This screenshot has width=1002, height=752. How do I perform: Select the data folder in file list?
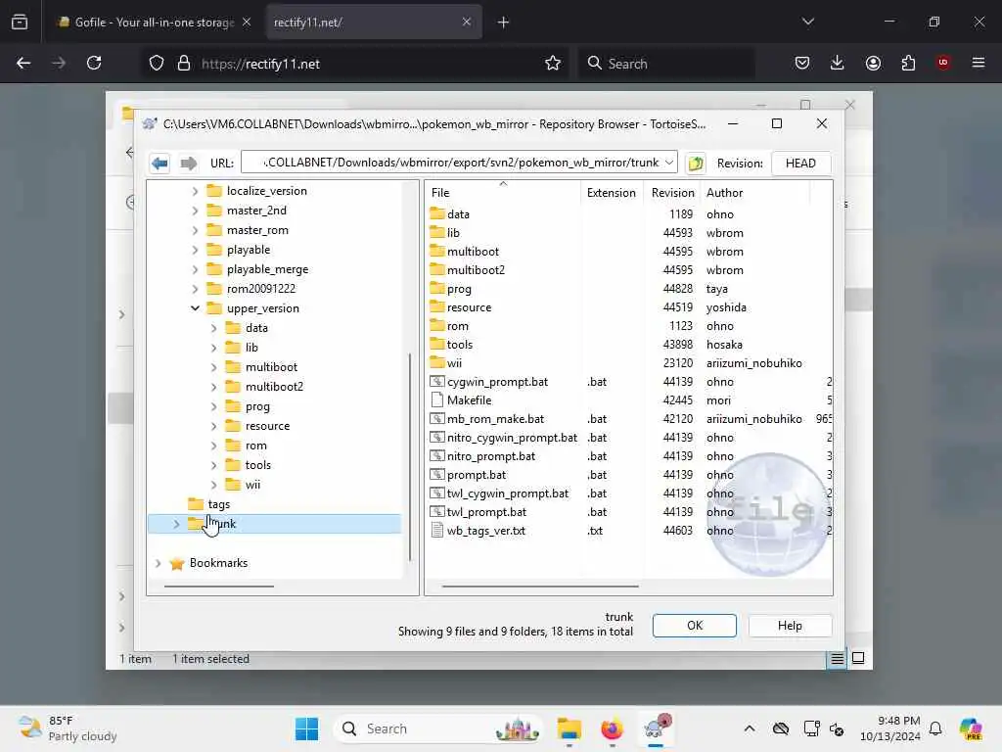pos(458,214)
